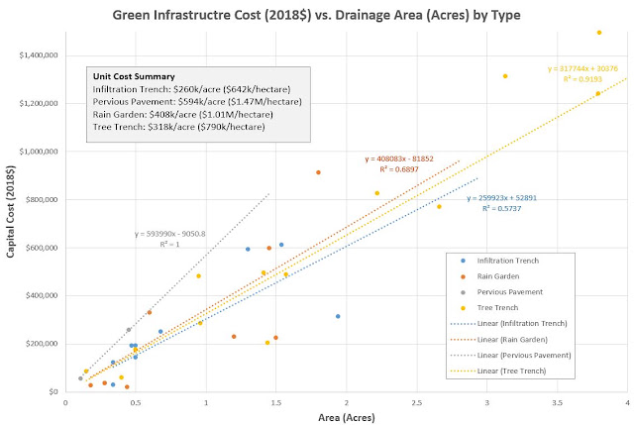Click the 'Pervious Pavement' point series legend entry

coord(502,292)
